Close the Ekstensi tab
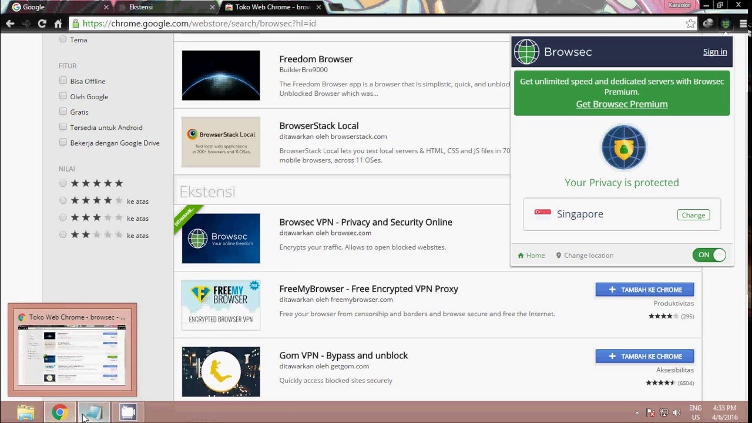The width and height of the screenshot is (752, 423). click(x=211, y=8)
